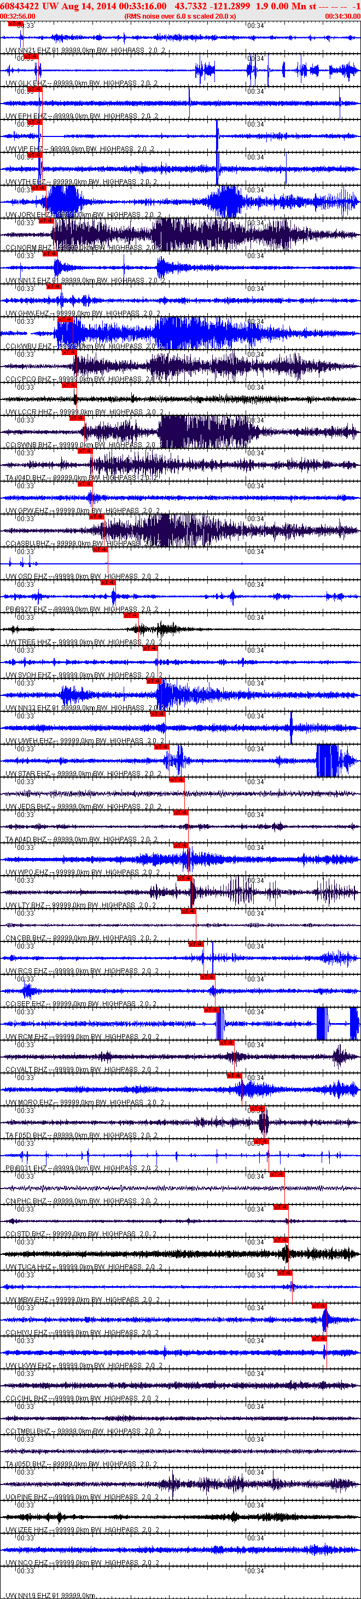Viewport: 361px width, 1599px height.
Task: Select the UW LCCR HHZ station label
Action: [x=84, y=412]
